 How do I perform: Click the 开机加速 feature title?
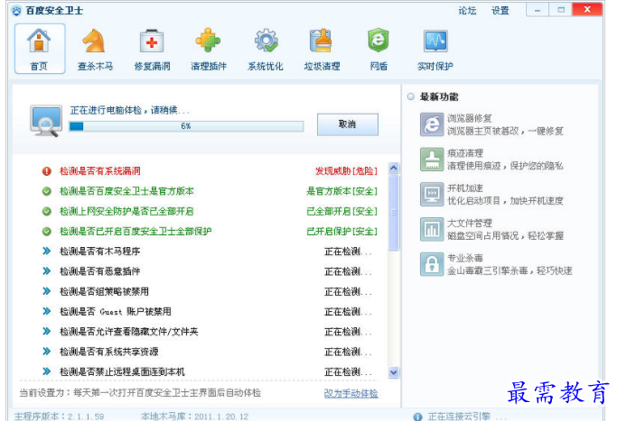[x=465, y=188]
